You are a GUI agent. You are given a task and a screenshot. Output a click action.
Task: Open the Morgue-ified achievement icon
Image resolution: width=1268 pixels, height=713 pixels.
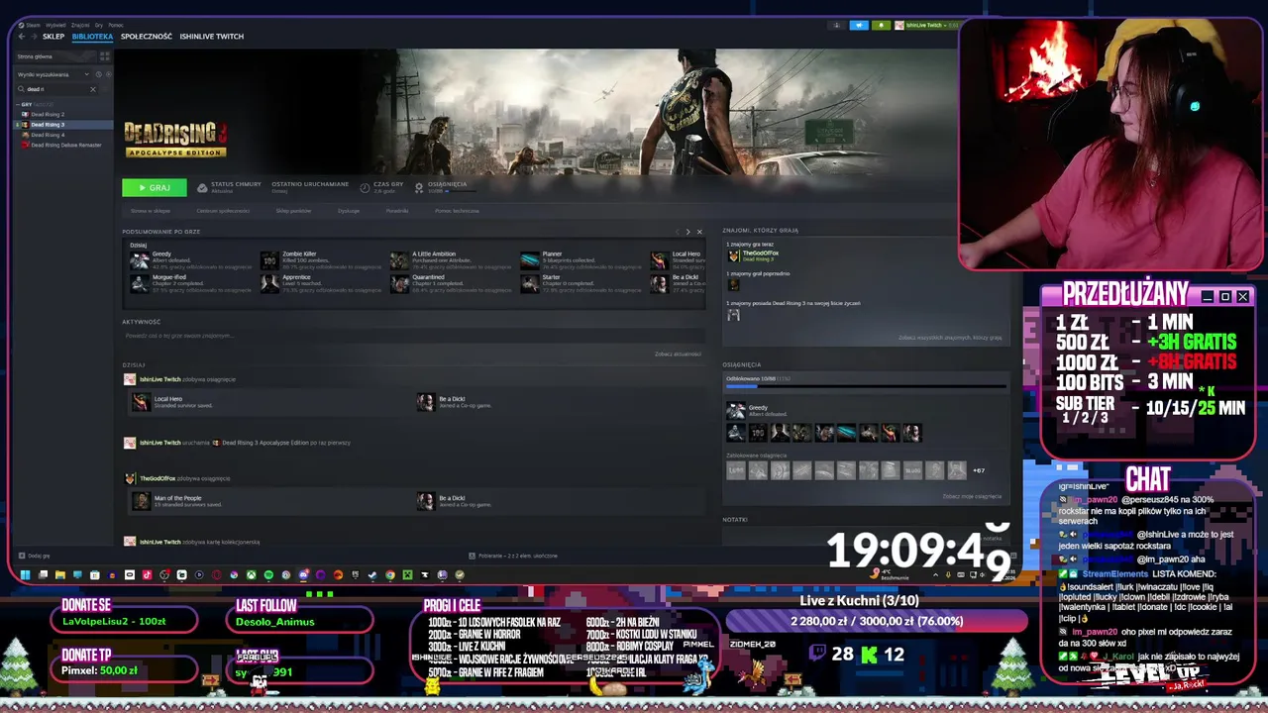(x=140, y=283)
